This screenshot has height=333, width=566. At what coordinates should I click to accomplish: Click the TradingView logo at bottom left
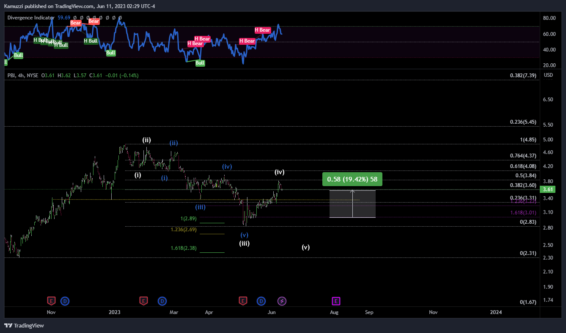click(24, 325)
